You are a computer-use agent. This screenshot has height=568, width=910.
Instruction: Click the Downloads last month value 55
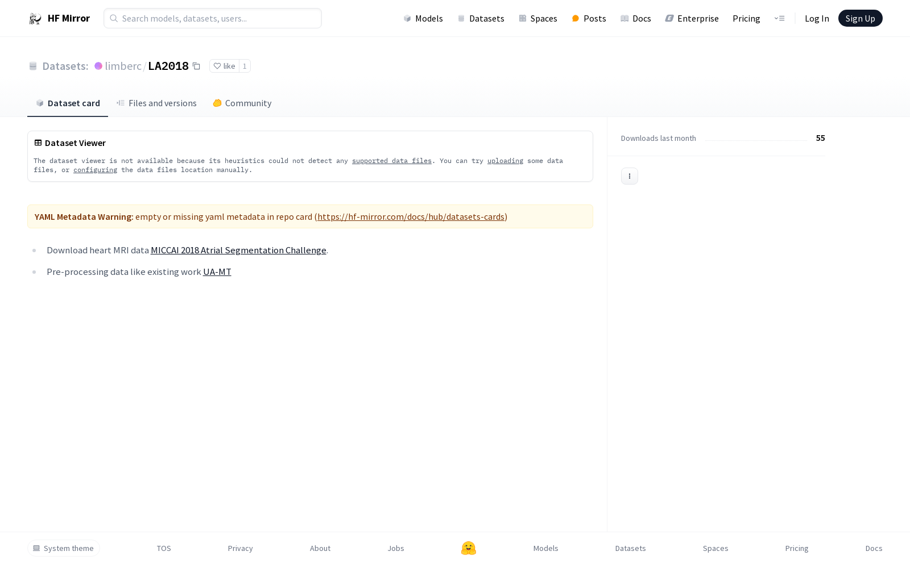click(820, 138)
